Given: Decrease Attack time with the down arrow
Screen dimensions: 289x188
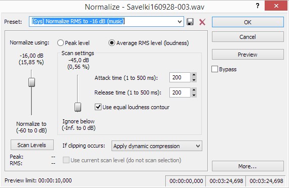Looking at the screenshot, I should [x=194, y=80].
